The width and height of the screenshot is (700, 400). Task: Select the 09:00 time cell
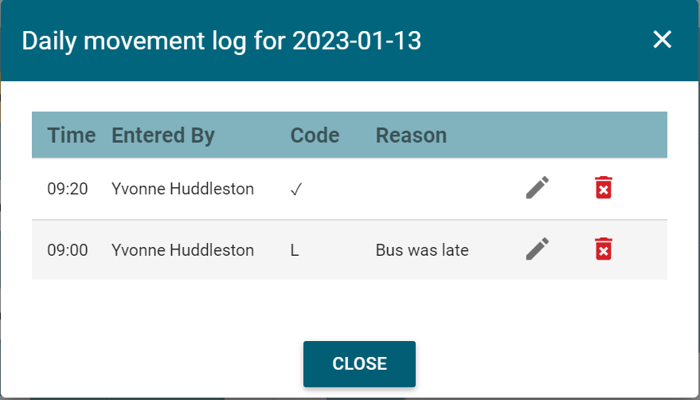[x=68, y=250]
